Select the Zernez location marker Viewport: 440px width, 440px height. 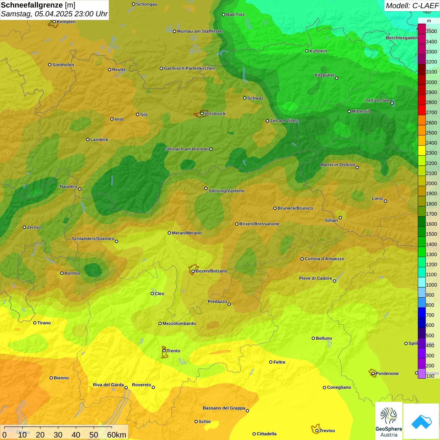point(25,227)
